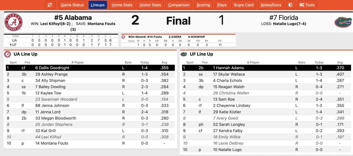Viewport: 353px width, 156px height.
Task: Open the Plays view
Action: [x=222, y=5]
